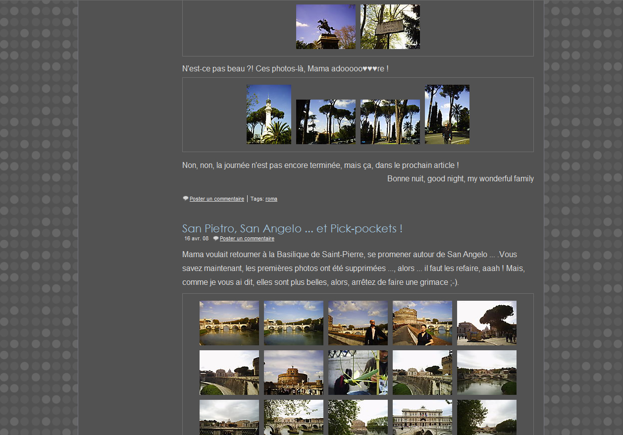
Task: Open second pine trees landscape photo
Action: tap(390, 122)
